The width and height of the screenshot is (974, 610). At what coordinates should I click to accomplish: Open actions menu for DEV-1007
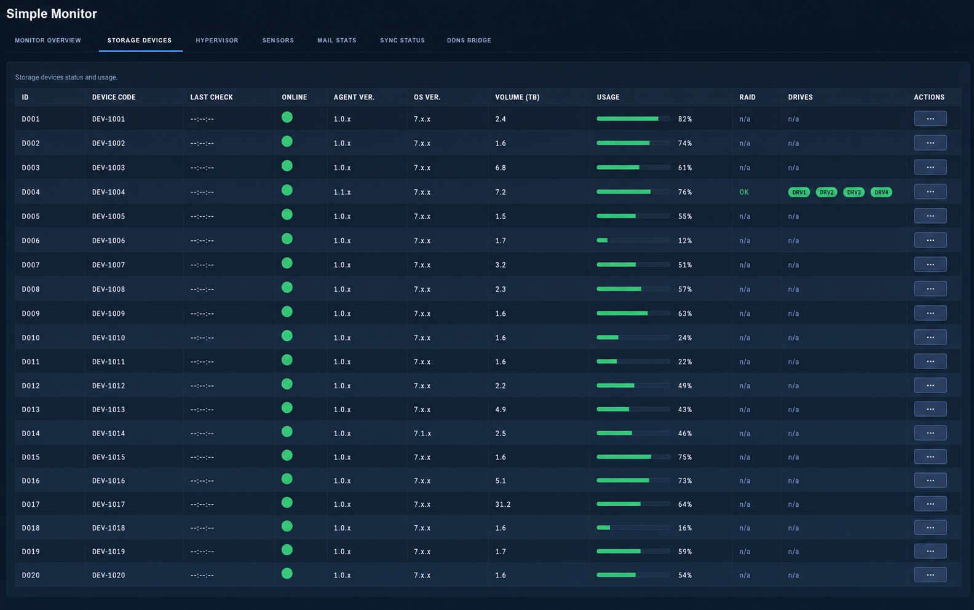coord(930,264)
